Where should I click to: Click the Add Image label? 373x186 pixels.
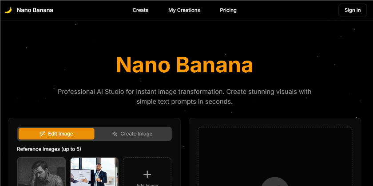tap(147, 185)
